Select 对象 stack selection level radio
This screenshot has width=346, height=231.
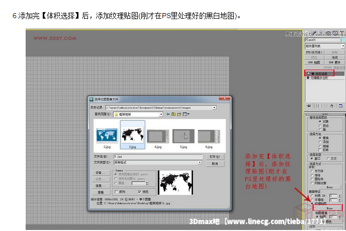[x=320, y=121]
